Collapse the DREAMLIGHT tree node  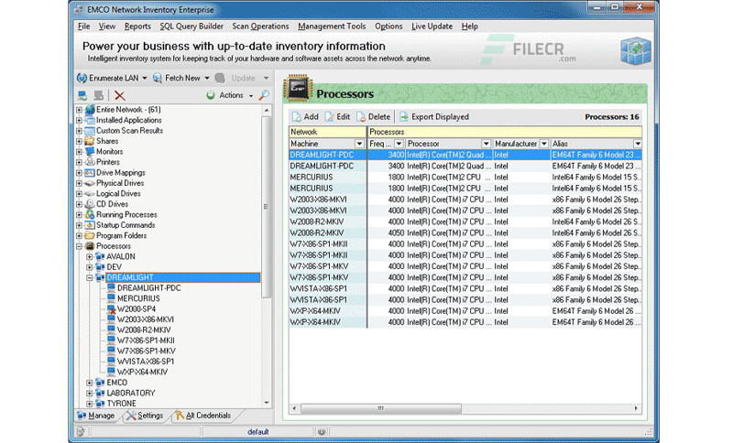(89, 277)
